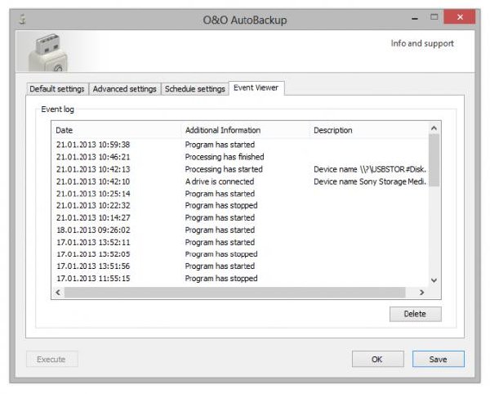Click the 'Processing has finished' entry text

225,157
